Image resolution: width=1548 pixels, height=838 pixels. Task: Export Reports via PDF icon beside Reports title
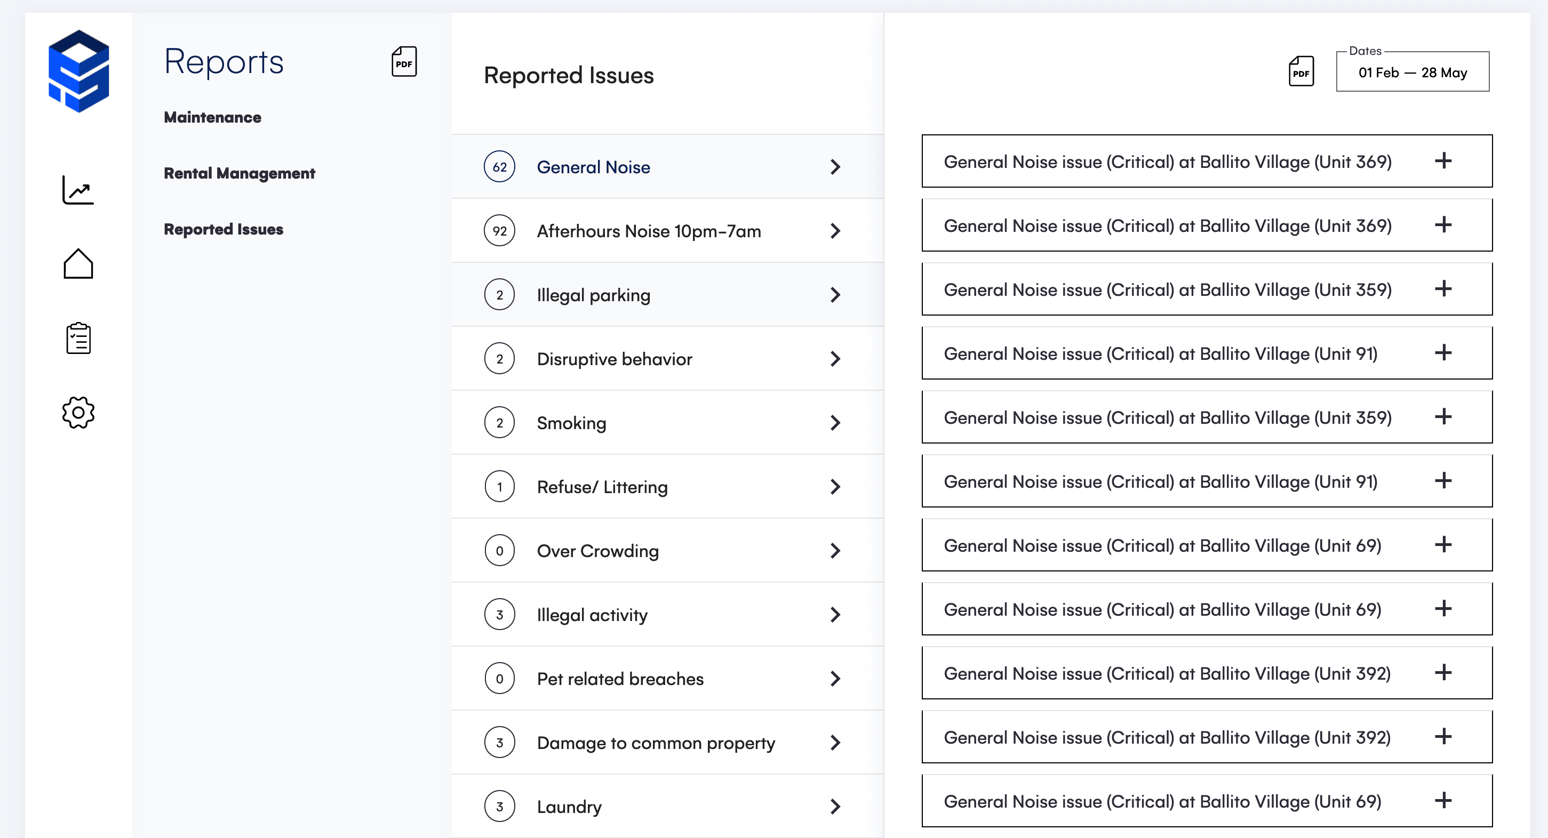[x=404, y=61]
